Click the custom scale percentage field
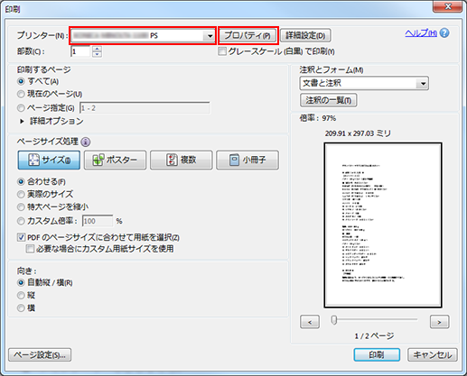The image size is (467, 376). pyautogui.click(x=98, y=221)
